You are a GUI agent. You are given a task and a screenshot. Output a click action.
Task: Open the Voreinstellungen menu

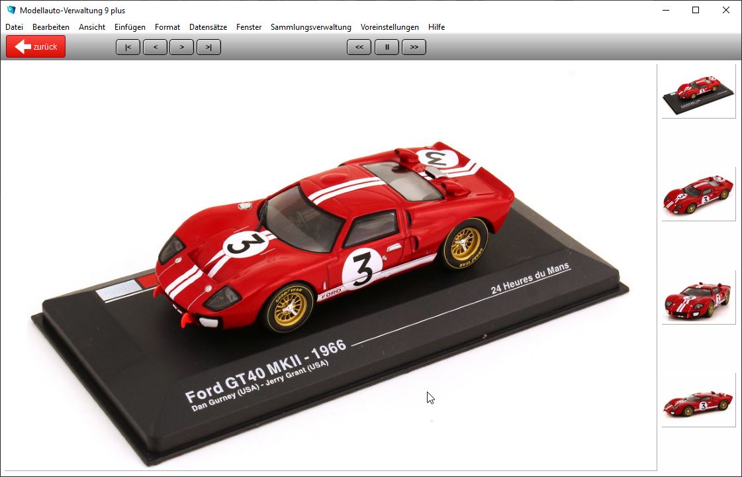(x=389, y=27)
